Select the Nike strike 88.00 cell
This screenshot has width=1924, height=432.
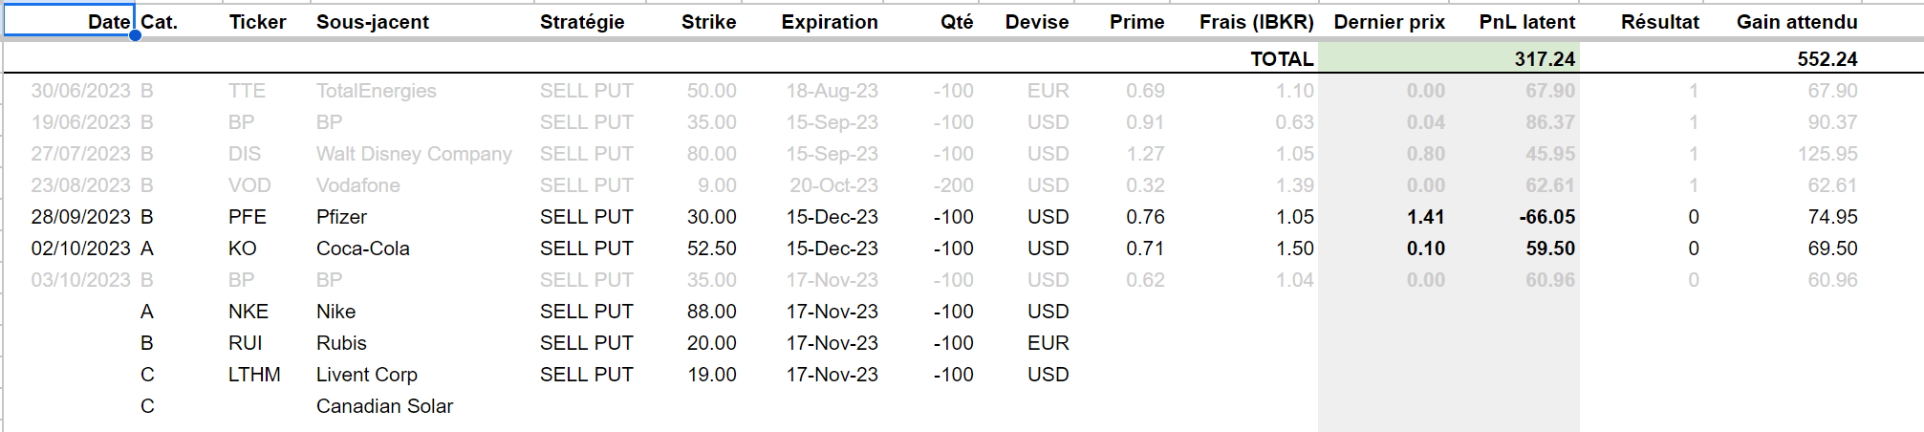click(x=711, y=312)
